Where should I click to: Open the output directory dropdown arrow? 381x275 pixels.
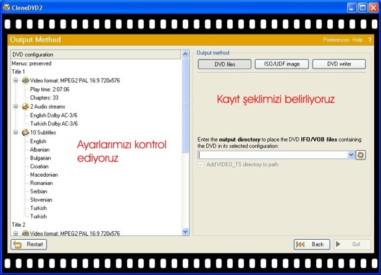coord(351,154)
